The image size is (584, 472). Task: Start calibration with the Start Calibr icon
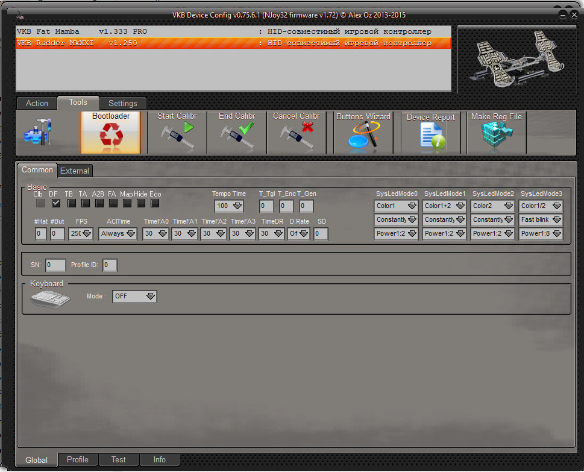coord(177,133)
